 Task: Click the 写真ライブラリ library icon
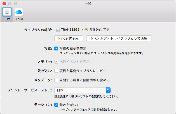click(86, 30)
